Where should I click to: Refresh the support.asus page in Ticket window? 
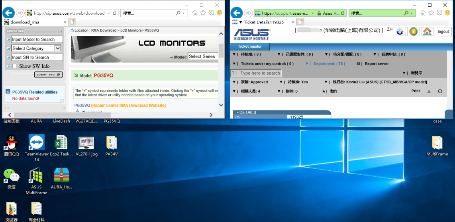pos(343,13)
